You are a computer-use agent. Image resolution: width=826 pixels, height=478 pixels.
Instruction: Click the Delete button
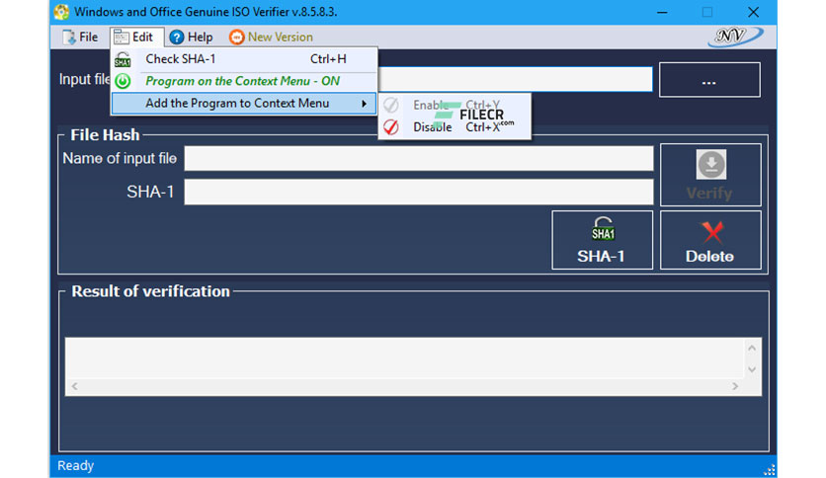point(710,240)
